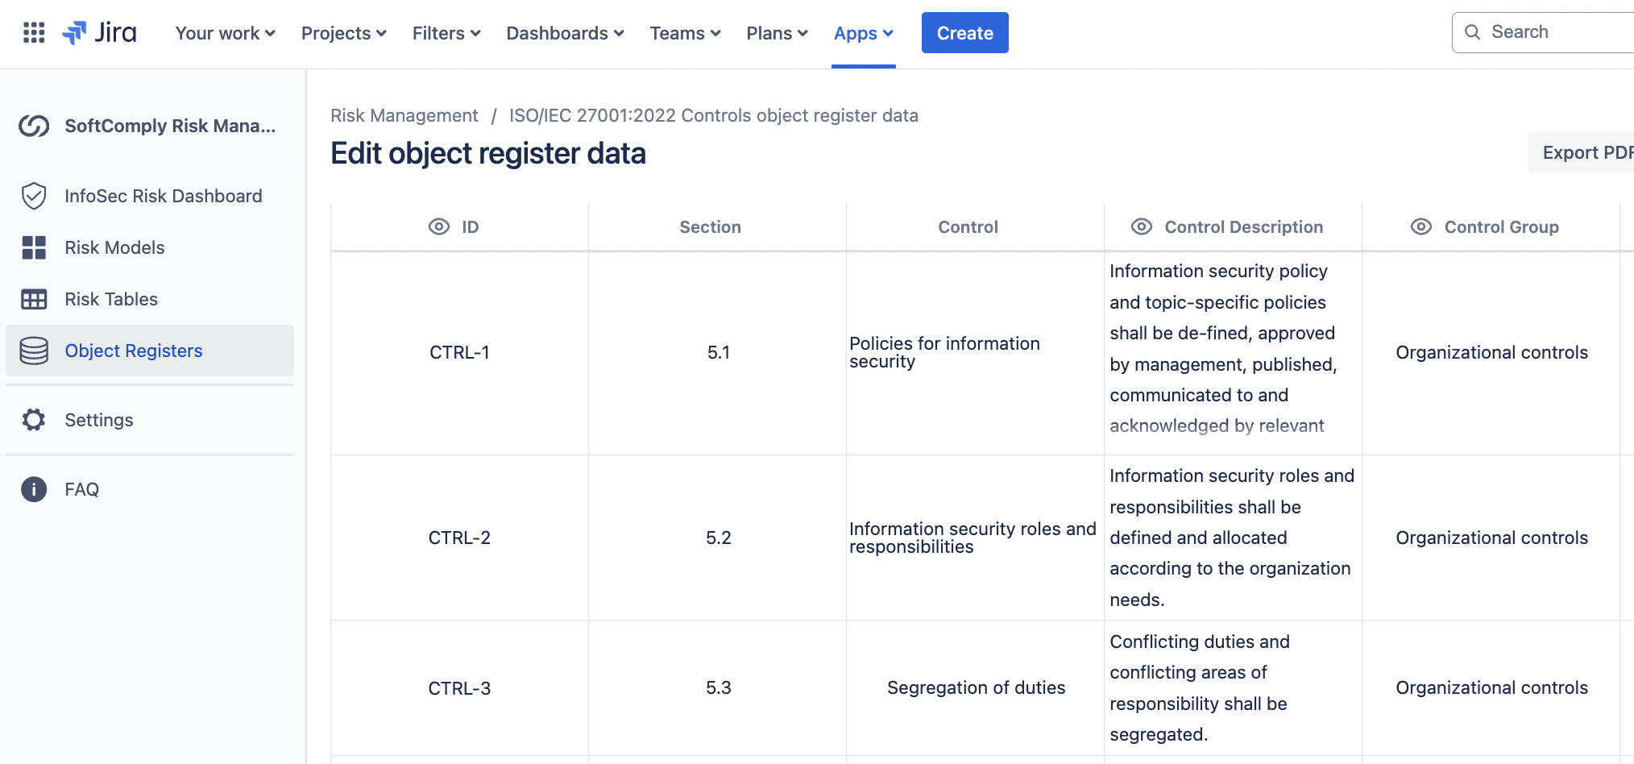The width and height of the screenshot is (1634, 764).
Task: Select the Object Registers database icon
Action: click(33, 351)
